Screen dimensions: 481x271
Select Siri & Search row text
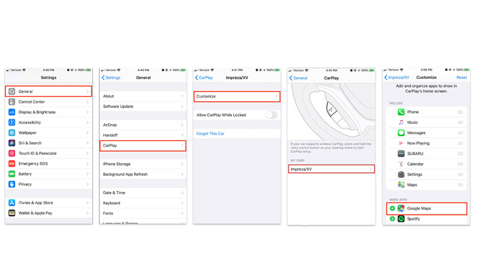(29, 143)
